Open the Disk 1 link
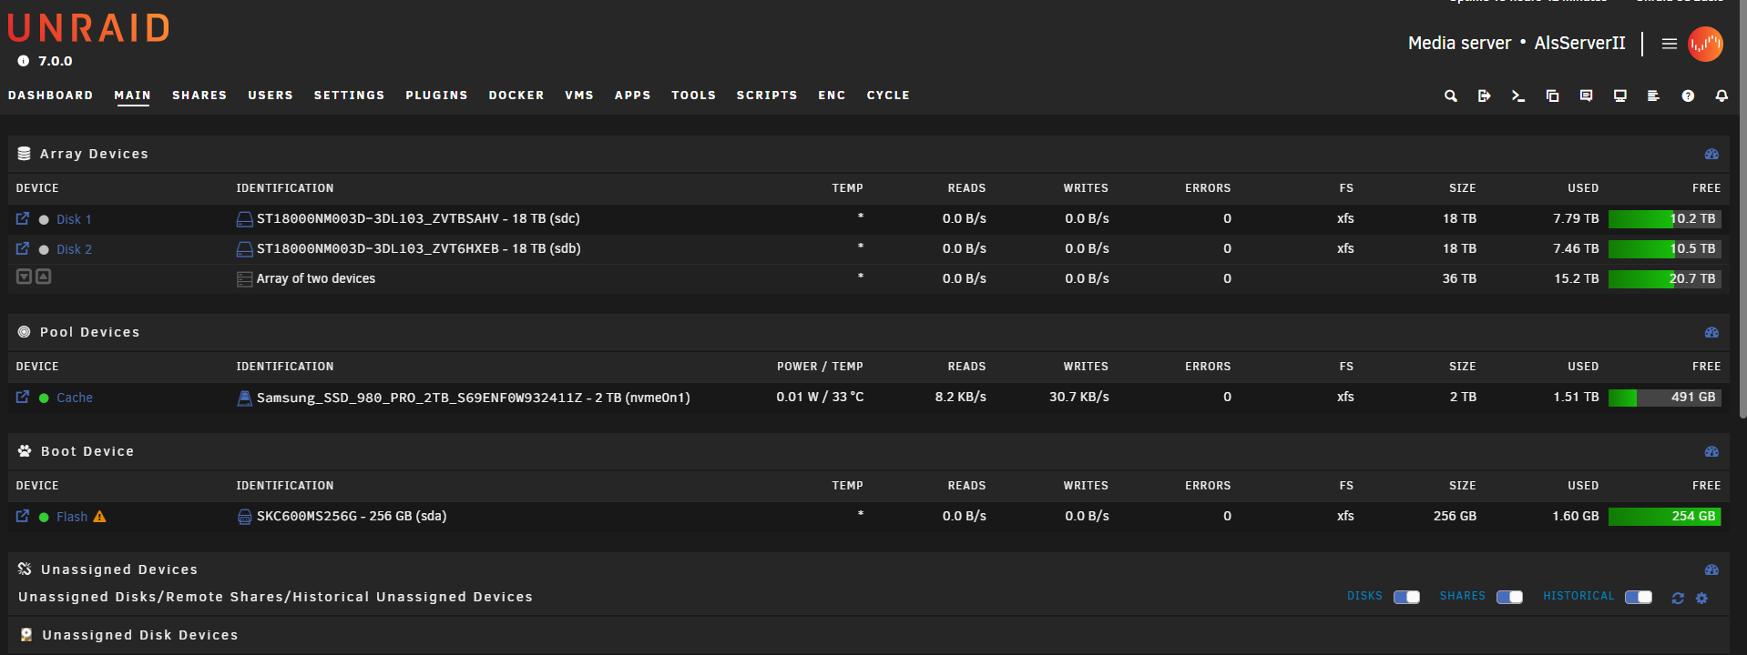1747x655 pixels. pos(74,219)
